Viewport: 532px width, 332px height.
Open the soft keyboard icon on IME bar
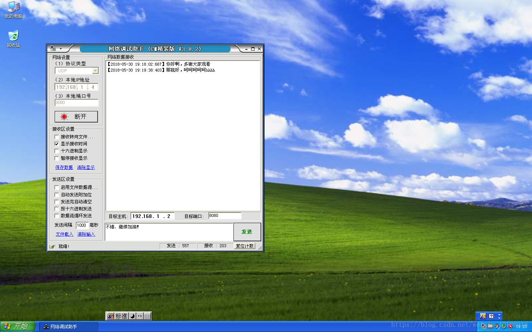tap(147, 316)
